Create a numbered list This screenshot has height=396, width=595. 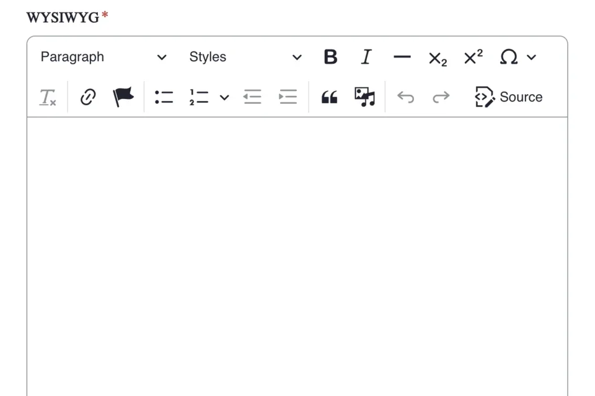(198, 97)
